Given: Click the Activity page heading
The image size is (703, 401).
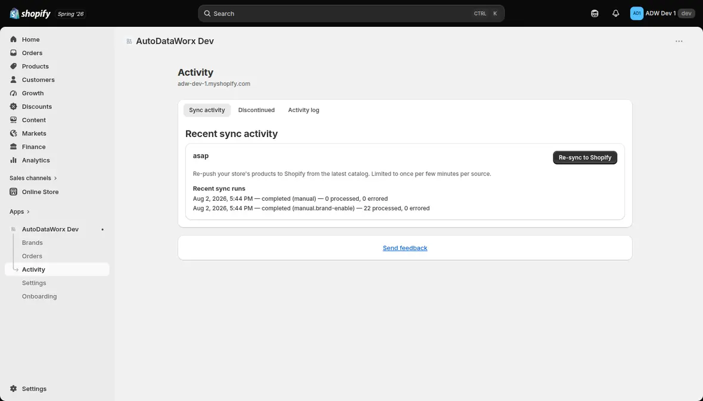Looking at the screenshot, I should tap(195, 72).
